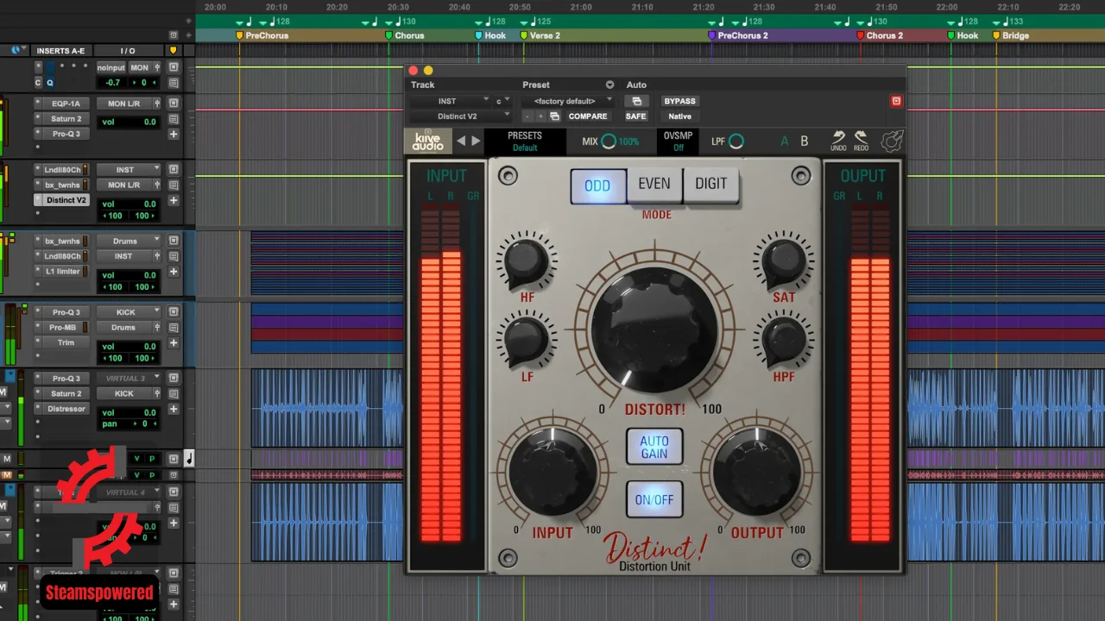Click the I / O column header
This screenshot has width=1105, height=621.
[x=128, y=51]
